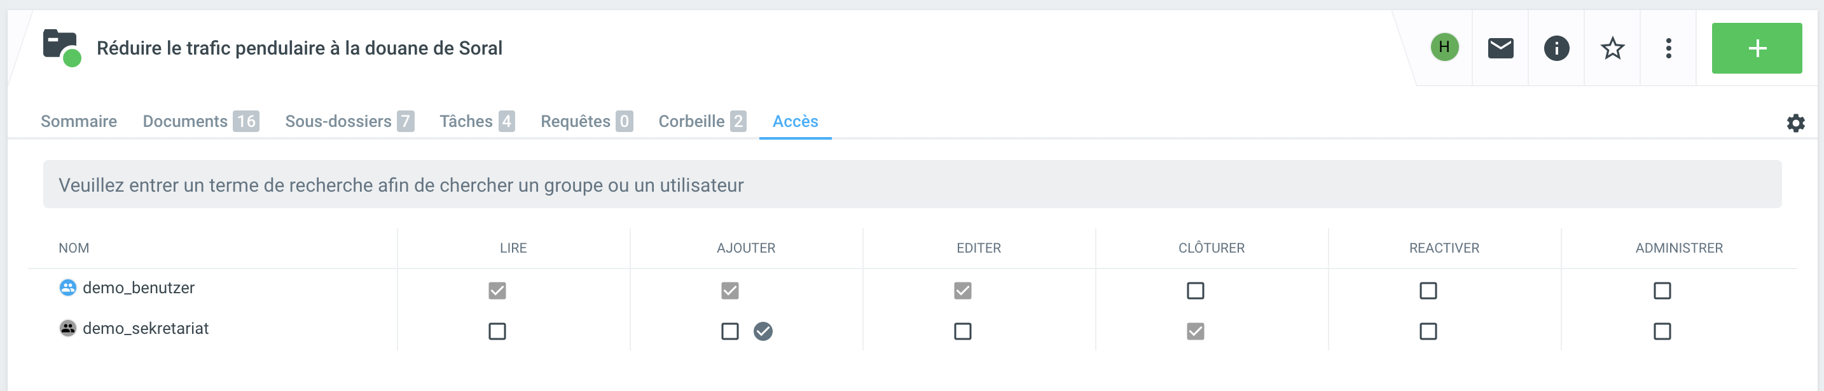
Task: Enable Administrer for demo_sekretariat
Action: [1661, 331]
